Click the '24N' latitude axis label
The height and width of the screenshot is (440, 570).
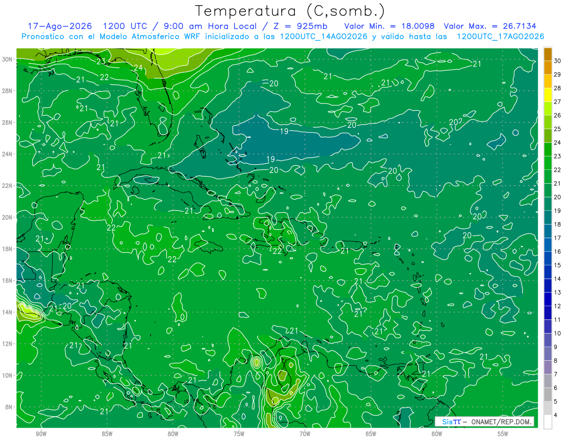[8, 154]
